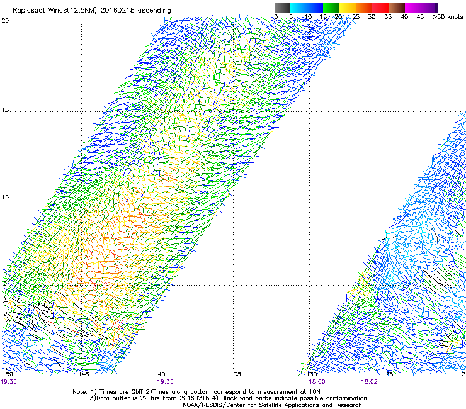Viewport: 466px width, 409px height.
Task: Click the longitude label '-140'
Action: (157, 374)
